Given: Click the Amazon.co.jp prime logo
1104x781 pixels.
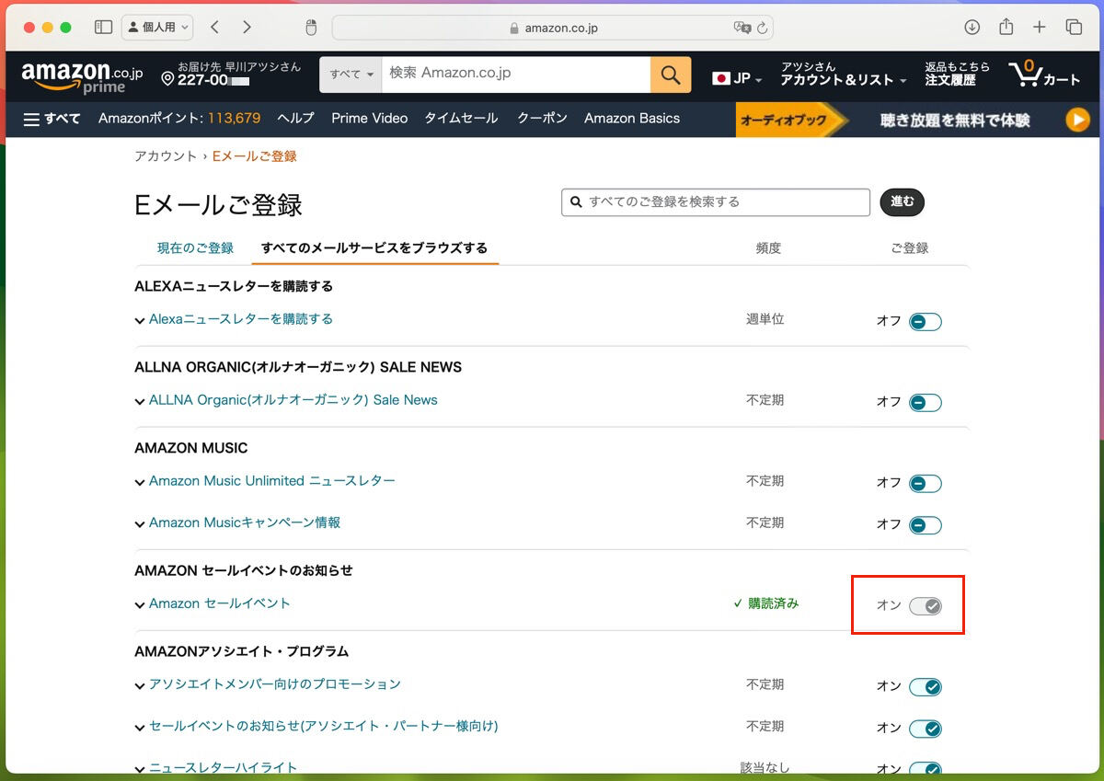Looking at the screenshot, I should point(82,75).
